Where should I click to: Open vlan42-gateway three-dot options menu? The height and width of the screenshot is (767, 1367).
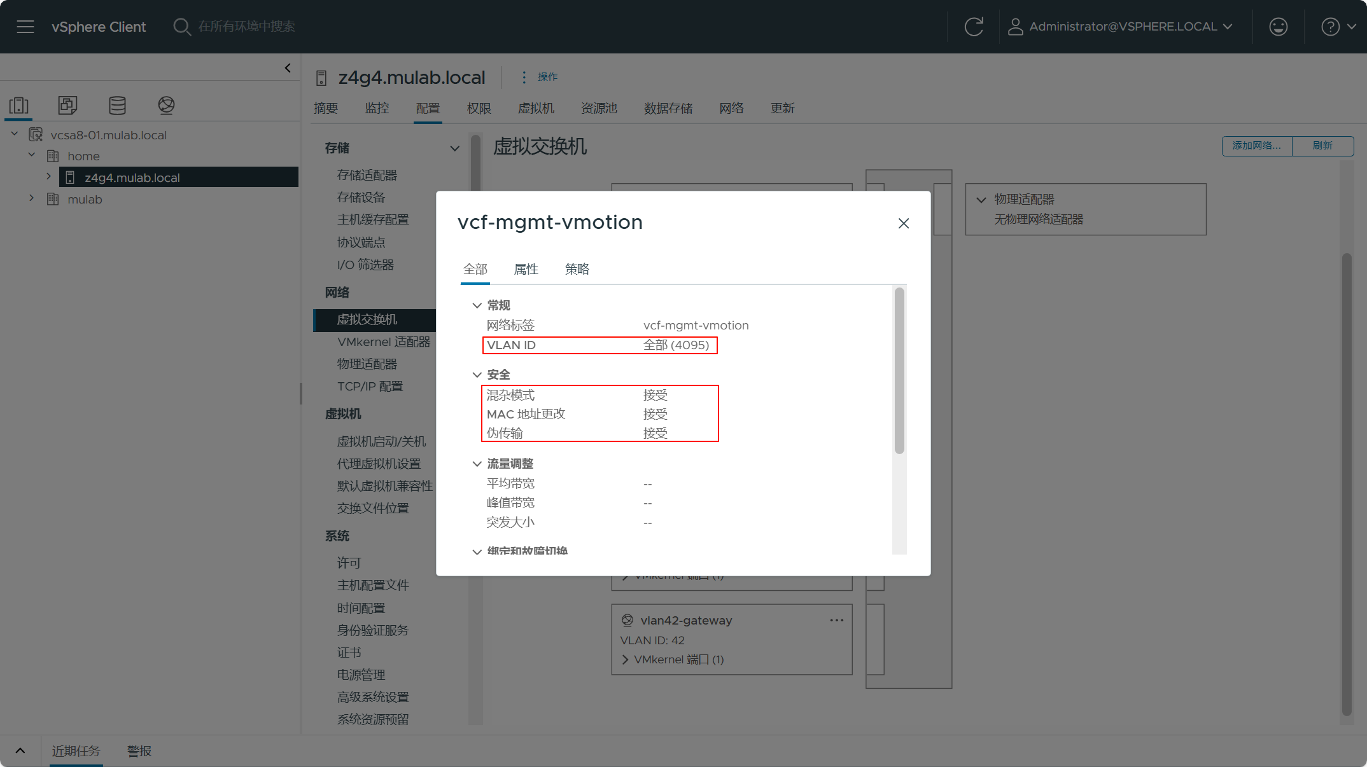click(x=836, y=620)
